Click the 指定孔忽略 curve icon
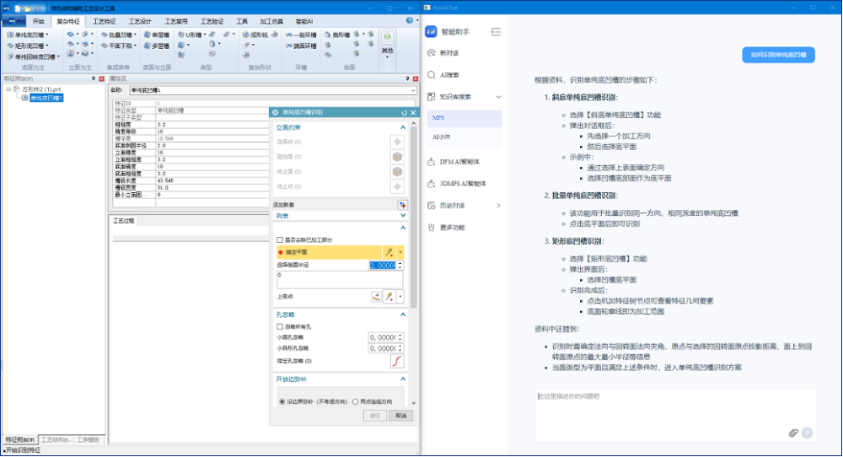This screenshot has width=843, height=457. point(397,361)
